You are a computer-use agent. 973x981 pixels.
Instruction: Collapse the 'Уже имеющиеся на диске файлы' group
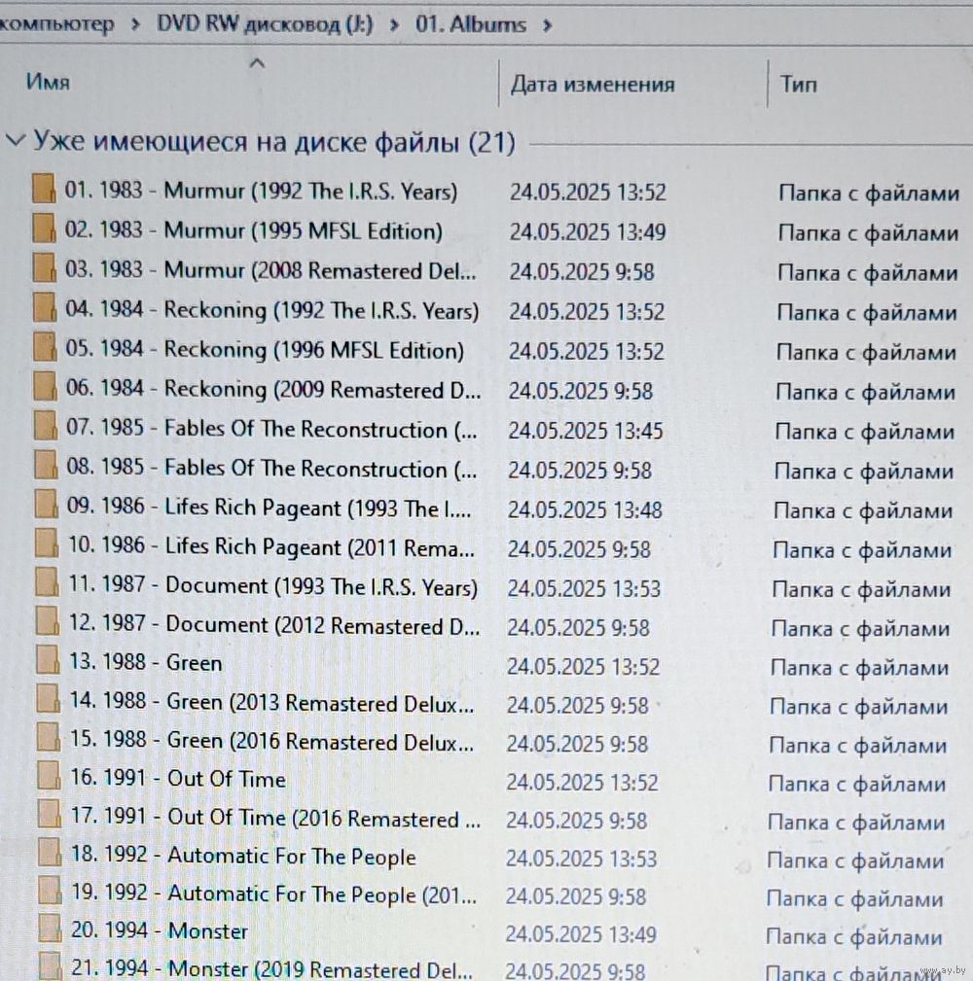15,140
